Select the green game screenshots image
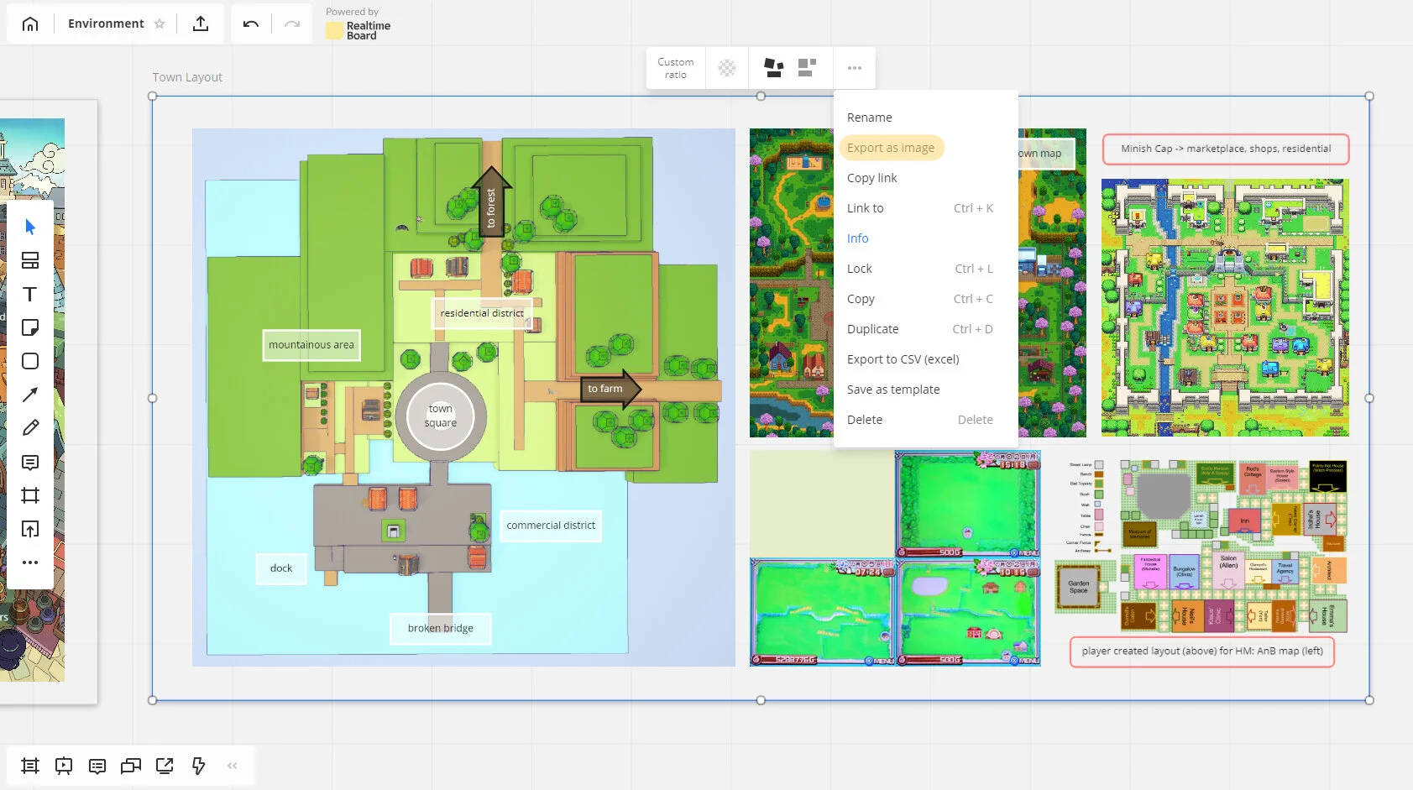Viewport: 1413px width, 790px height. pyautogui.click(x=895, y=558)
